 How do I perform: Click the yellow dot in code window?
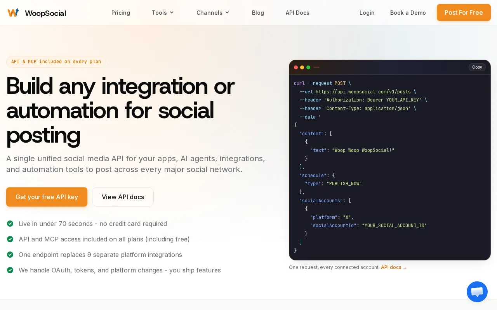click(x=302, y=67)
